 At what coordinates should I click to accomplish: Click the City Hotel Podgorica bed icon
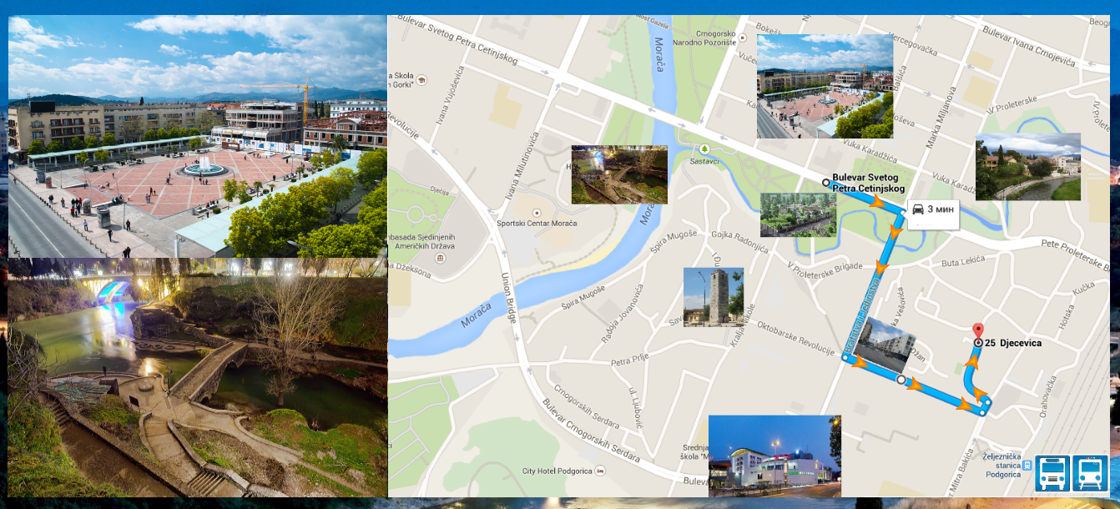(600, 471)
